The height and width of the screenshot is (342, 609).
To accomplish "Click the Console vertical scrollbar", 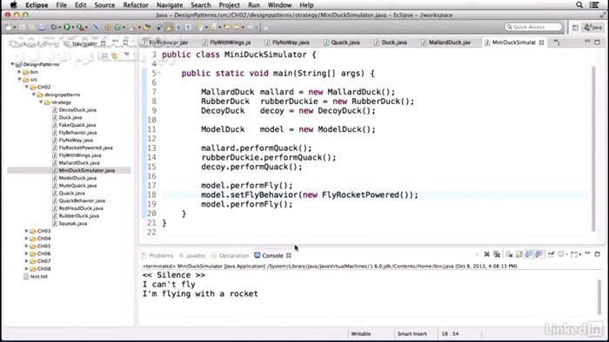I will (x=599, y=296).
